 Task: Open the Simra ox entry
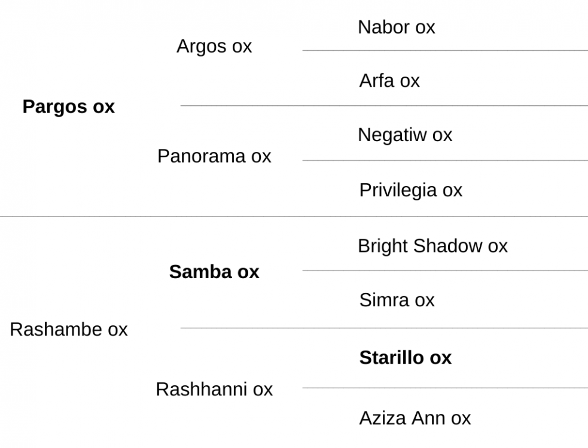[x=397, y=300]
